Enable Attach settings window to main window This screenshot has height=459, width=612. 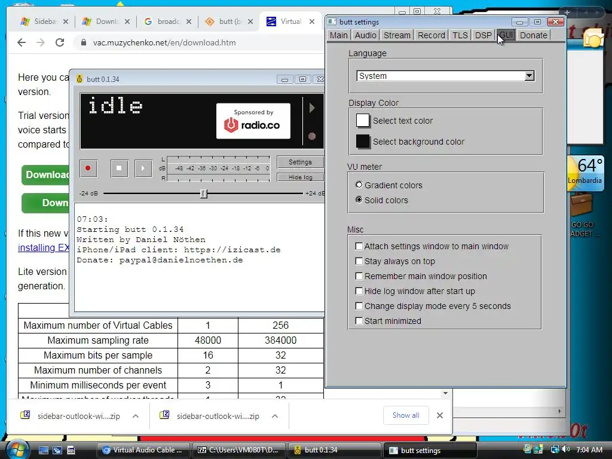359,246
